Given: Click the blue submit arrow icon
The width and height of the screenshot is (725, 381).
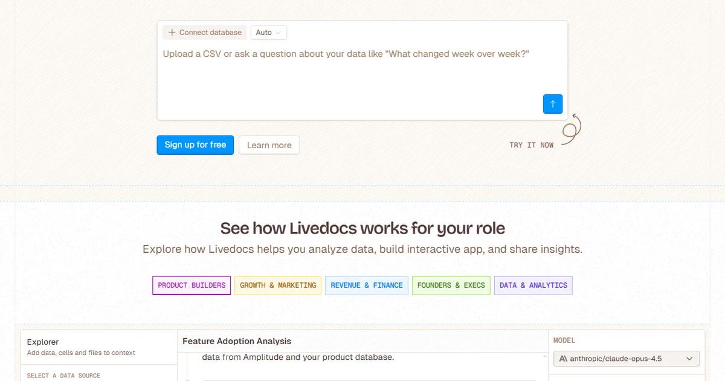Looking at the screenshot, I should pos(552,103).
